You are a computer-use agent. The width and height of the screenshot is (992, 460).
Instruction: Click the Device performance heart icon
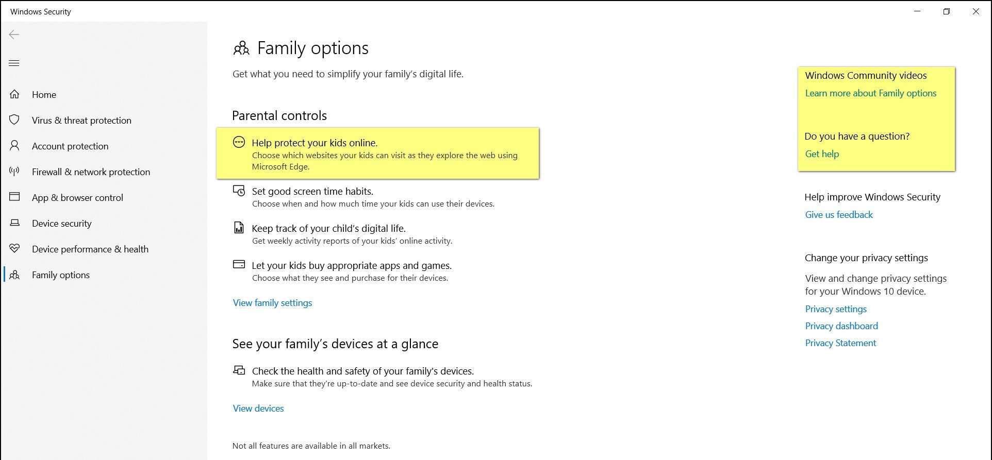(14, 248)
